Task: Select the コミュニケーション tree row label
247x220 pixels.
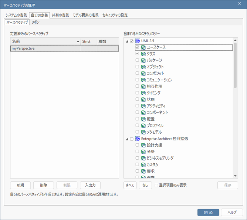Action: (159, 80)
